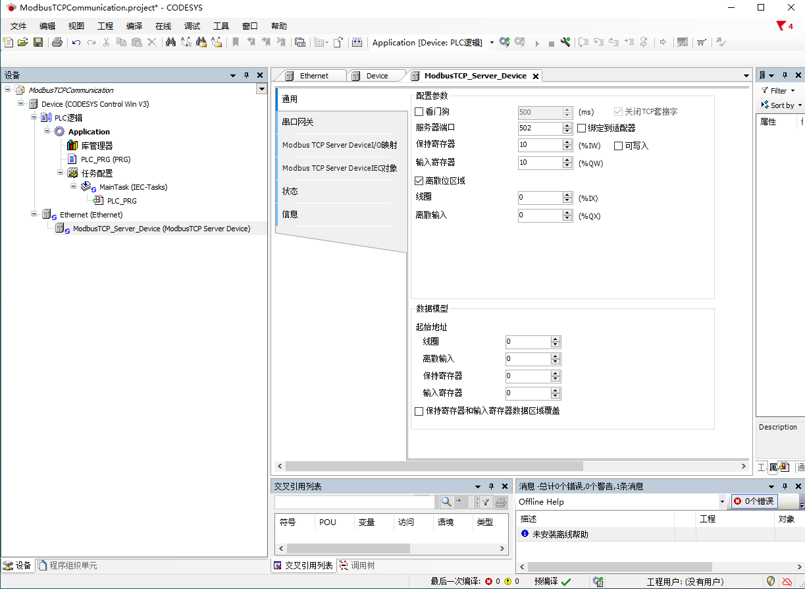Click the Filter icon in properties panel
The image size is (805, 589).
[x=764, y=90]
